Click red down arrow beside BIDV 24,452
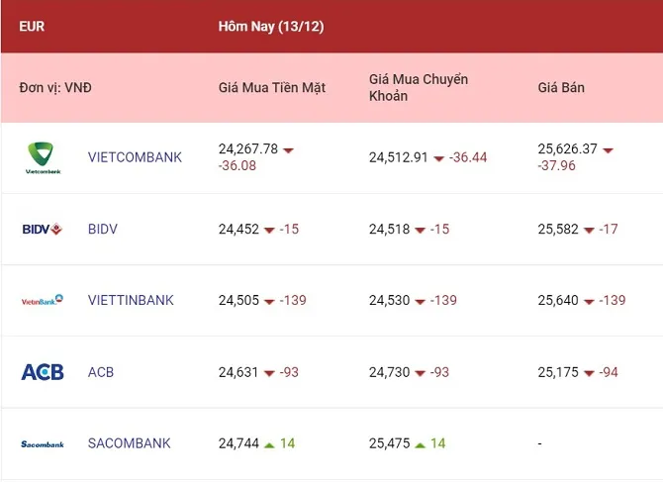The height and width of the screenshot is (482, 663). [x=268, y=230]
